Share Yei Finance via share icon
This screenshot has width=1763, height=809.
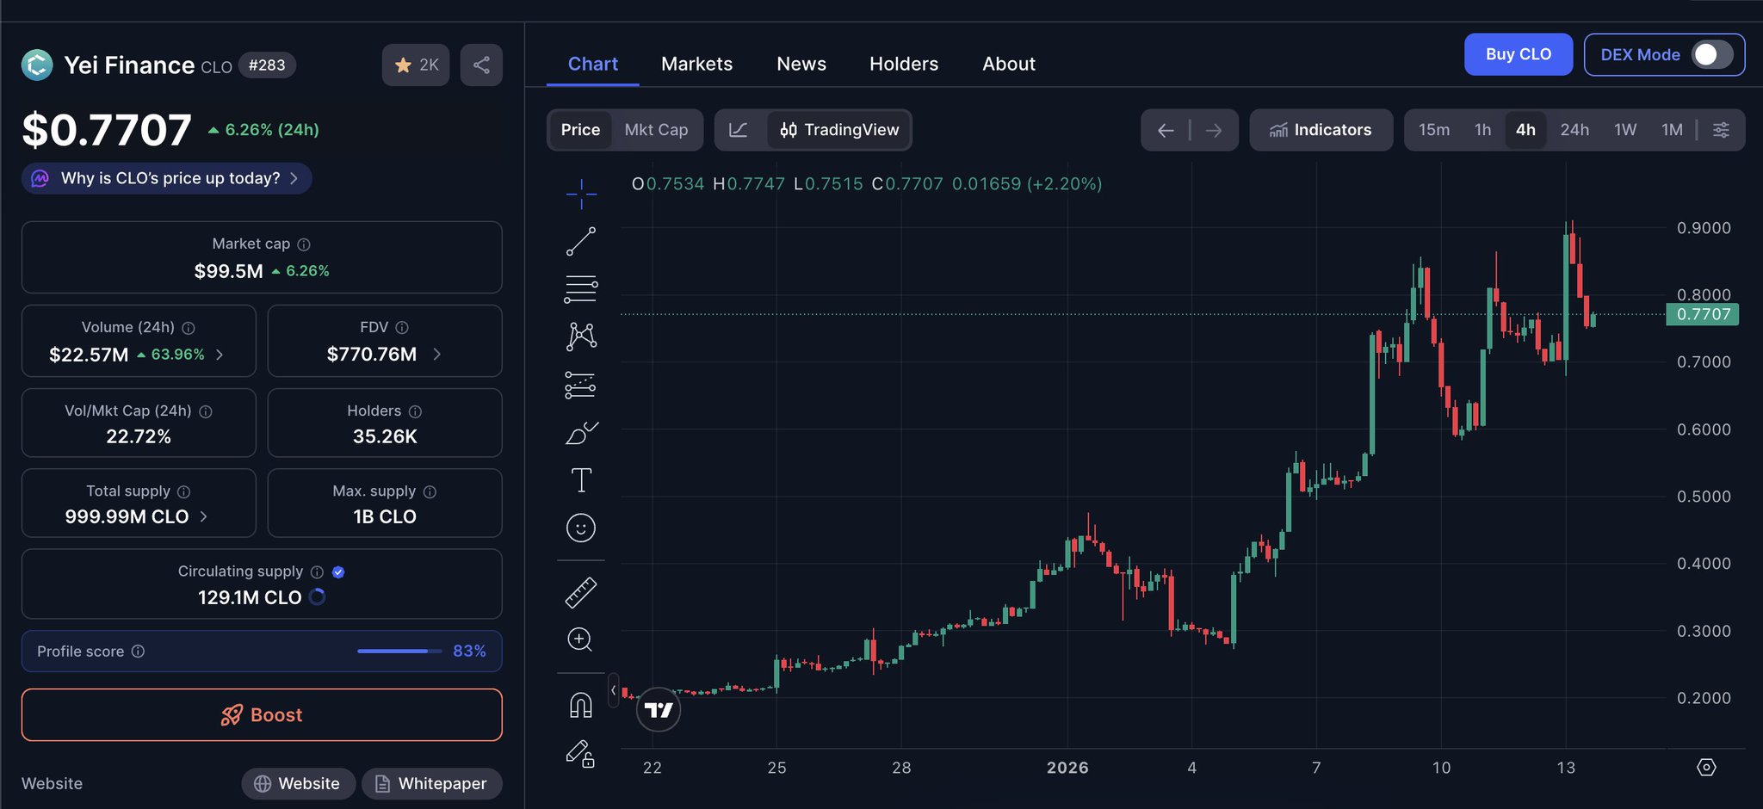481,65
